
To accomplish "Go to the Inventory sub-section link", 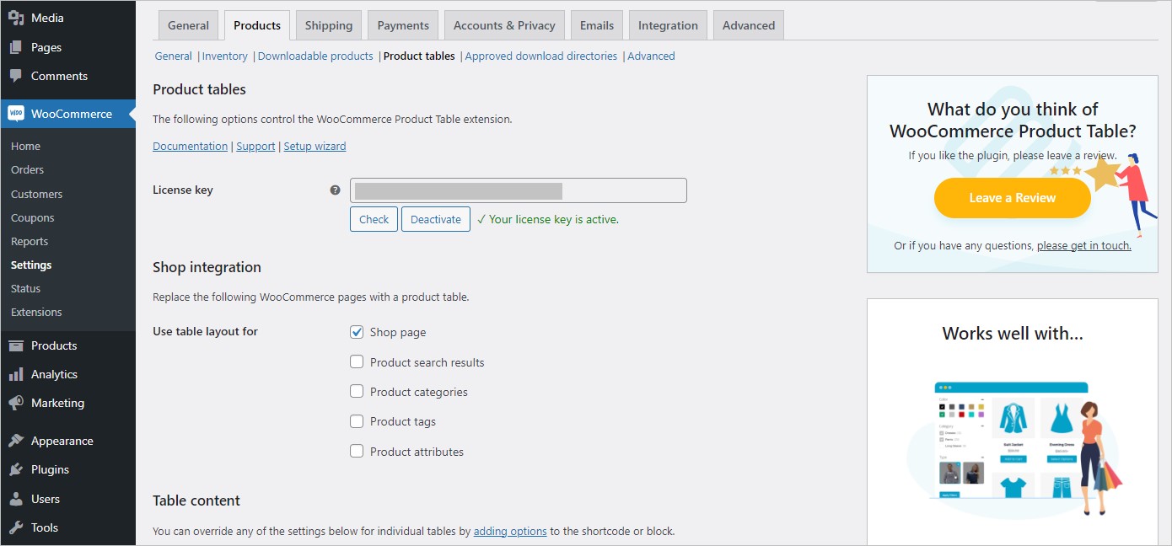I will point(224,56).
